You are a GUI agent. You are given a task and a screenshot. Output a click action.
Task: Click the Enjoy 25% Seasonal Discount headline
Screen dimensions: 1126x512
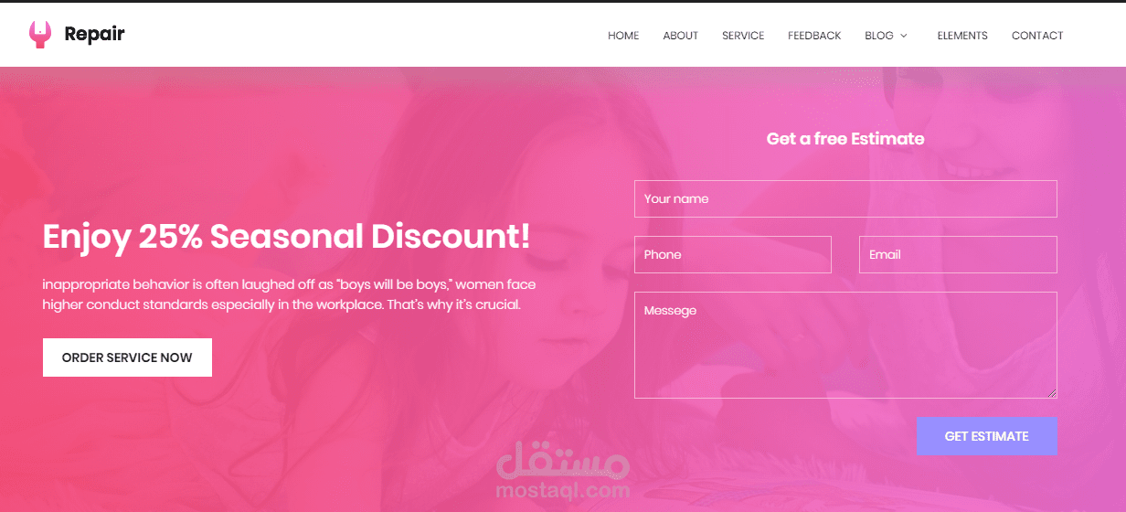286,237
